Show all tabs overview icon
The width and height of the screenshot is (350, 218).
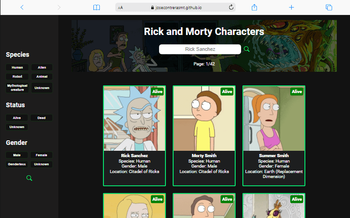329,7
